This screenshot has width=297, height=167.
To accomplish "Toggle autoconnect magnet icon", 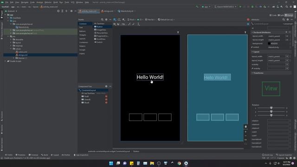I will (x=118, y=24).
